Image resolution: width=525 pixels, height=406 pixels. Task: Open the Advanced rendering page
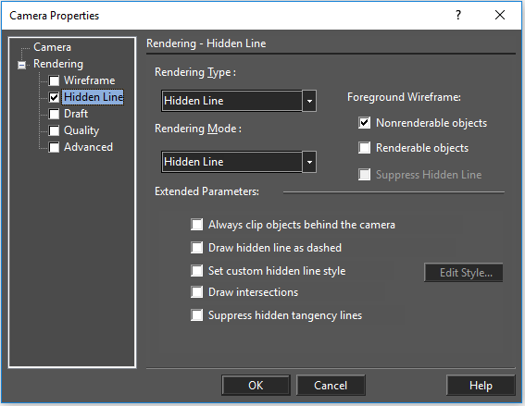(x=88, y=147)
